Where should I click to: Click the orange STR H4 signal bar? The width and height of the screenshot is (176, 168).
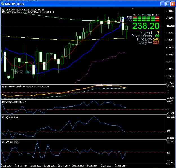[157, 19]
